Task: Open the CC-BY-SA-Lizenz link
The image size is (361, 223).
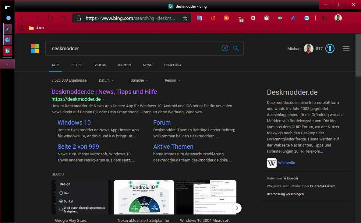Action: (x=322, y=186)
